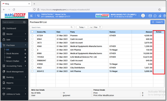
Task: Open the user profile avatar icon
Action: tap(143, 16)
